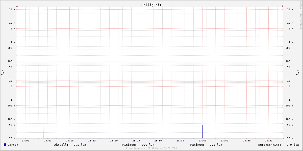Screen dimensions: 303x151
Task: Click the Erstellungszeit timestamp footer text
Action: 151,148
